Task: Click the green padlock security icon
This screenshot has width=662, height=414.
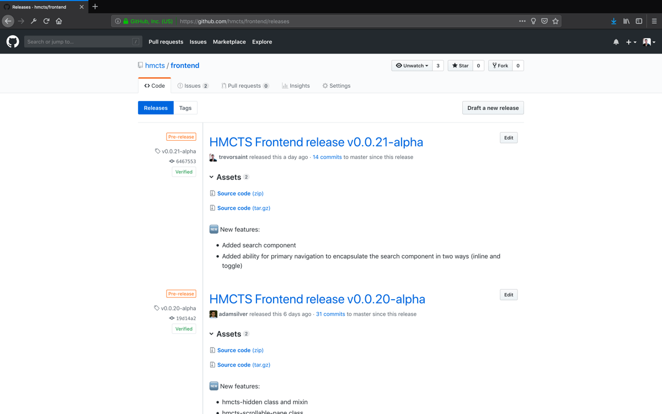Action: [x=126, y=21]
